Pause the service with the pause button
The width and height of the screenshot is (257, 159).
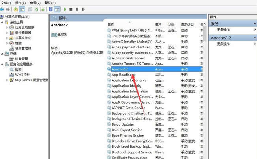coord(77,9)
